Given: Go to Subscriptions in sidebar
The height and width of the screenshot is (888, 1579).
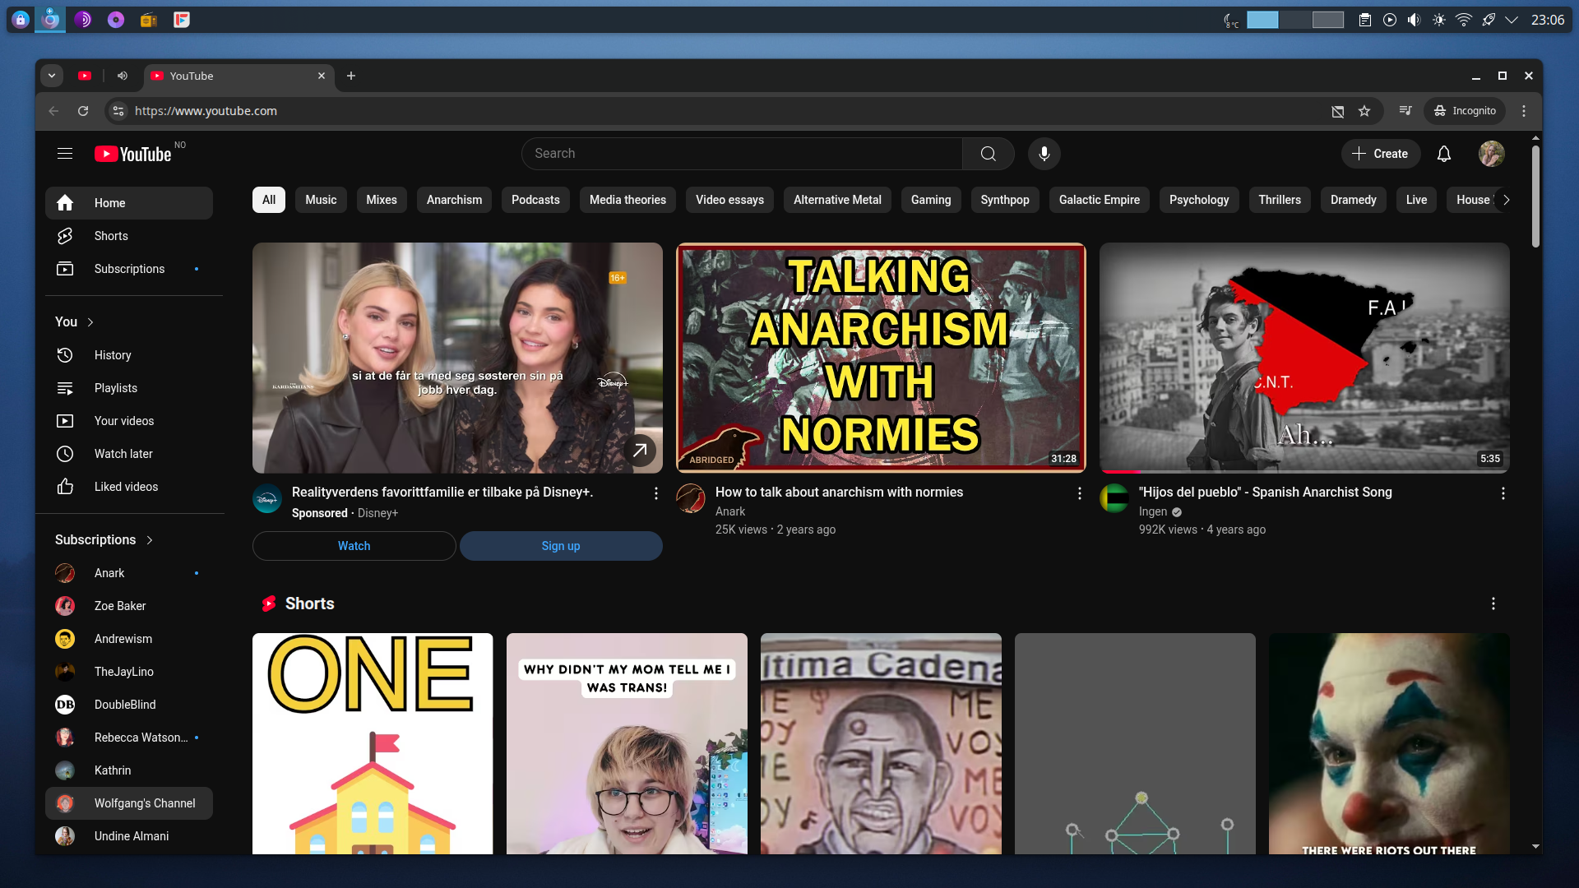Looking at the screenshot, I should (x=129, y=269).
